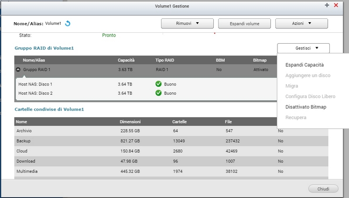Click green status icon for Disco 1
Screen dimensions: 349x198
pos(158,84)
